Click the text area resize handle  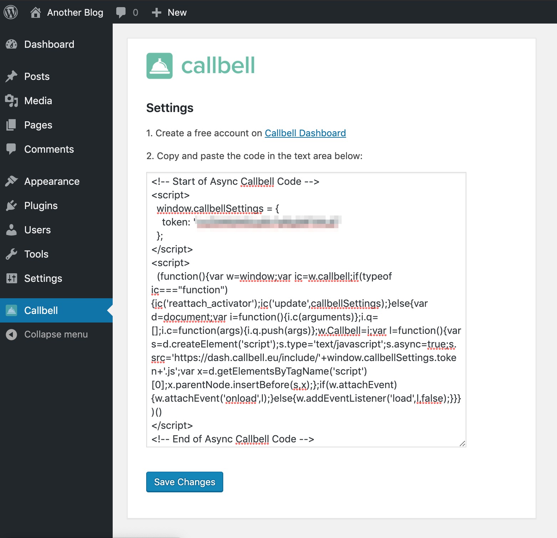(462, 443)
